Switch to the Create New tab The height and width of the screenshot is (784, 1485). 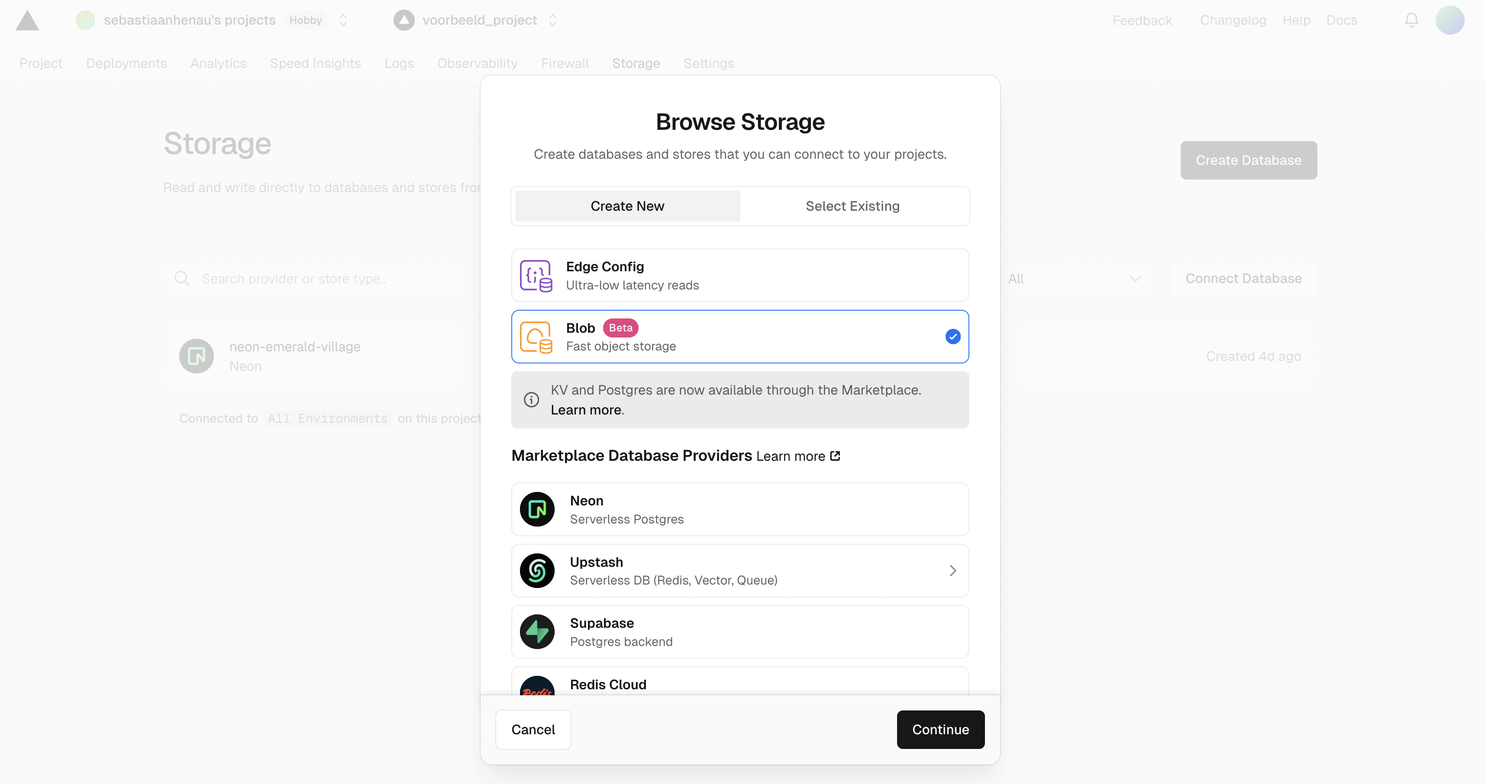pyautogui.click(x=627, y=206)
